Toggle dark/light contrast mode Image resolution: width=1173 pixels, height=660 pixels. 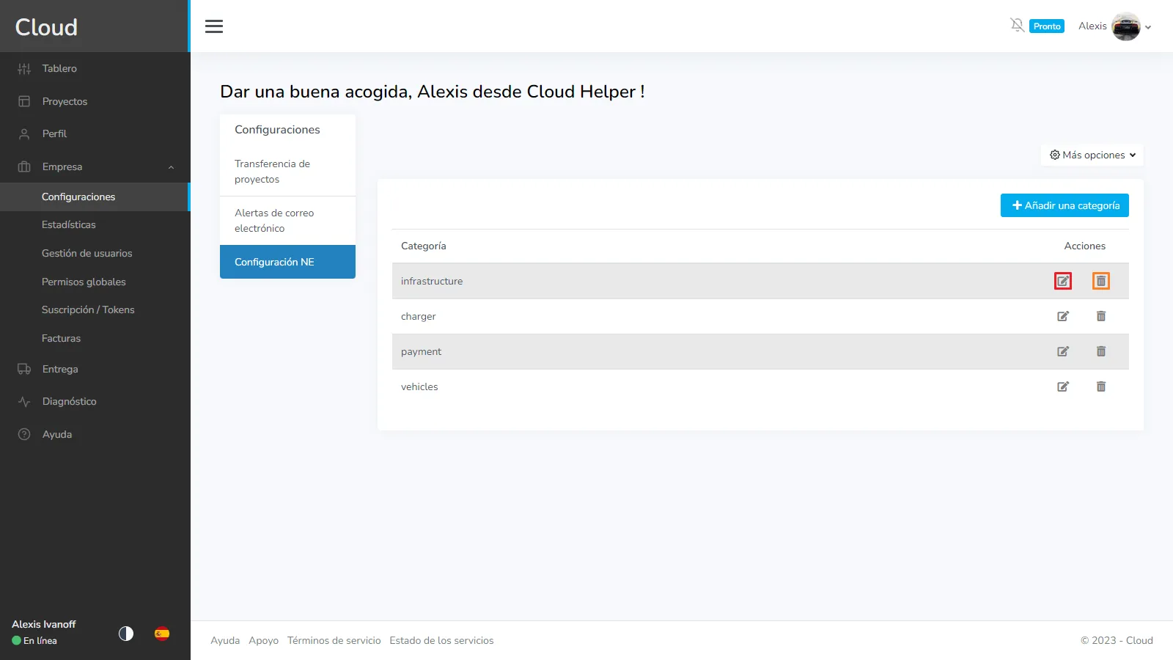point(126,634)
